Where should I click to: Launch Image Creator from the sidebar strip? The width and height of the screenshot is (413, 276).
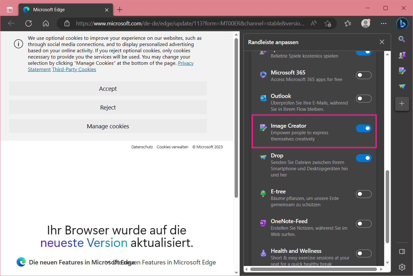(x=402, y=71)
